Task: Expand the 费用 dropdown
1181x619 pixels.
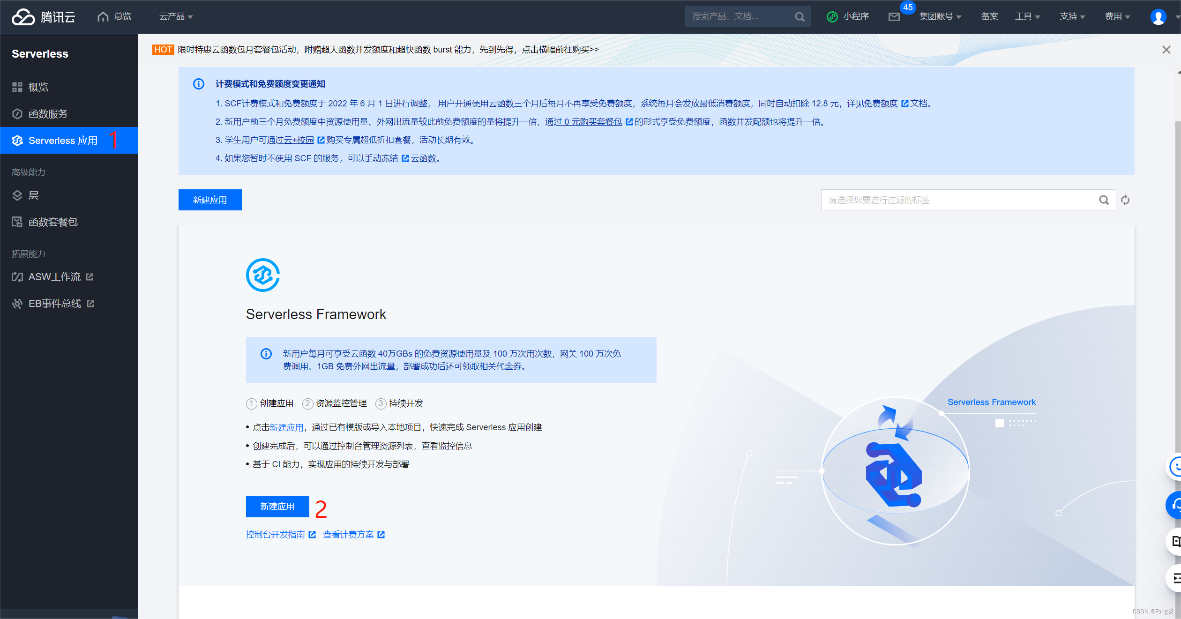Action: coord(1118,16)
